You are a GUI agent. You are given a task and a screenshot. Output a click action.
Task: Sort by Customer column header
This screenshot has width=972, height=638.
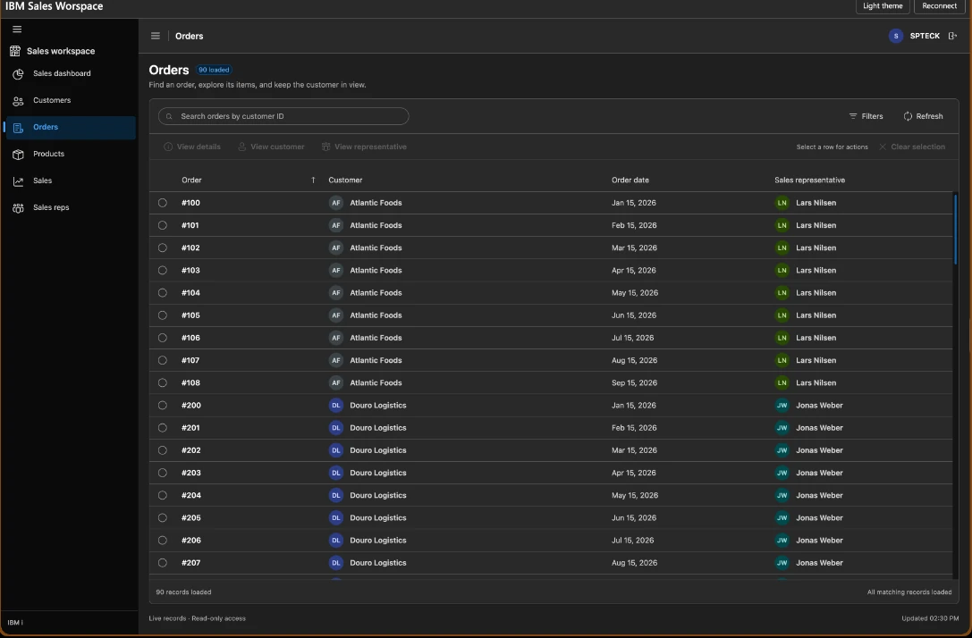pyautogui.click(x=345, y=180)
